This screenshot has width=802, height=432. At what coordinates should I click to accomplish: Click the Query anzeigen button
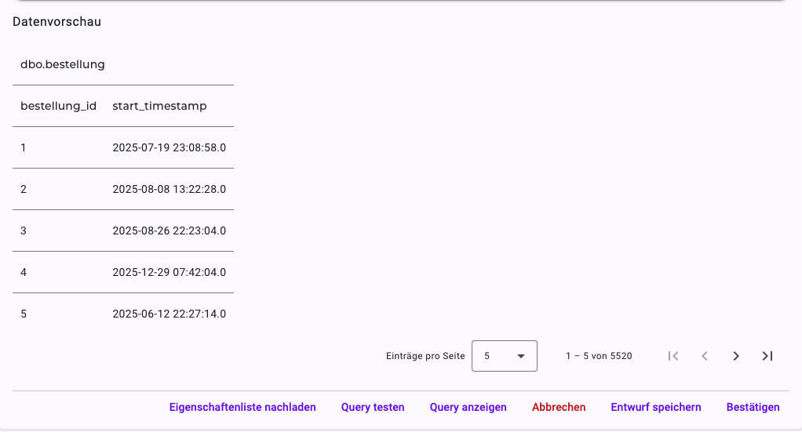468,407
